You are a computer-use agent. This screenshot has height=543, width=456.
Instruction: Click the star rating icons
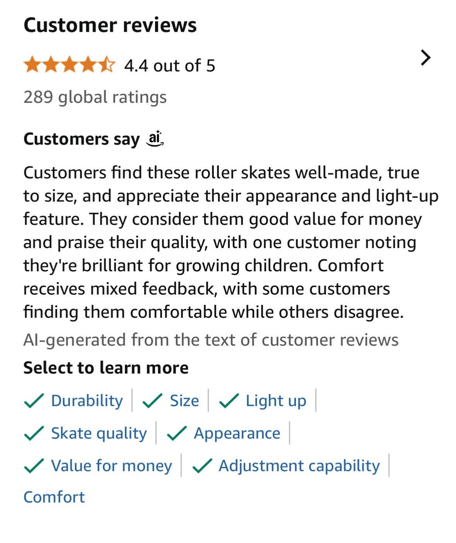[69, 65]
